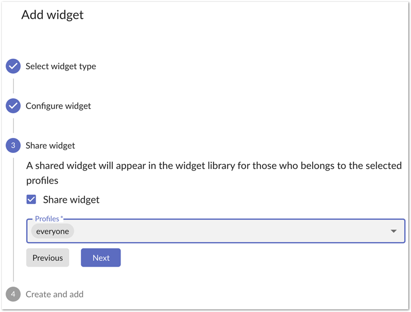Open the Create and add step label
Screen dimensions: 411x312
(x=54, y=294)
